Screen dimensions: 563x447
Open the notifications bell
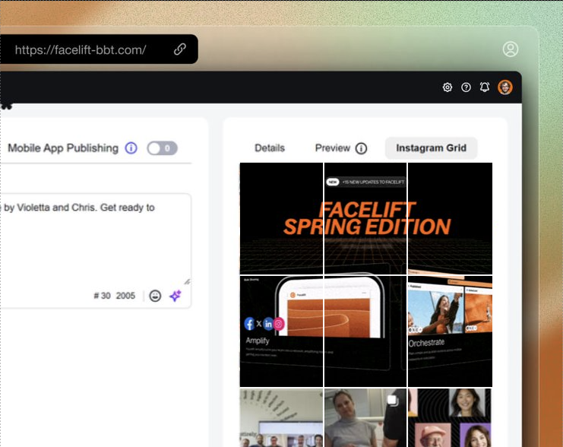485,87
